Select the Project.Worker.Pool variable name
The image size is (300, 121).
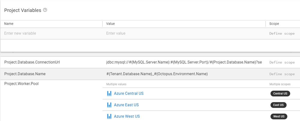(x=21, y=84)
